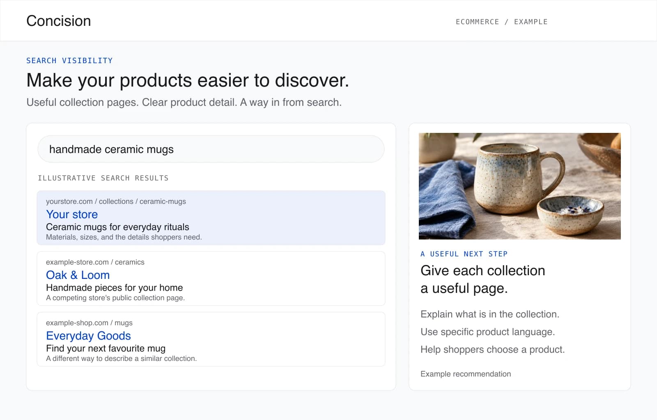
Task: Click the ceramic mug product photo
Action: (520, 186)
